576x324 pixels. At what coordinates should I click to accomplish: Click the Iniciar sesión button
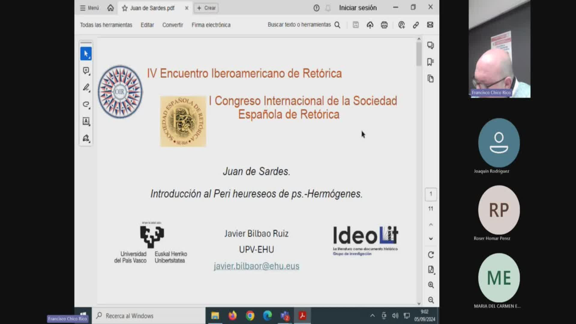(x=358, y=8)
